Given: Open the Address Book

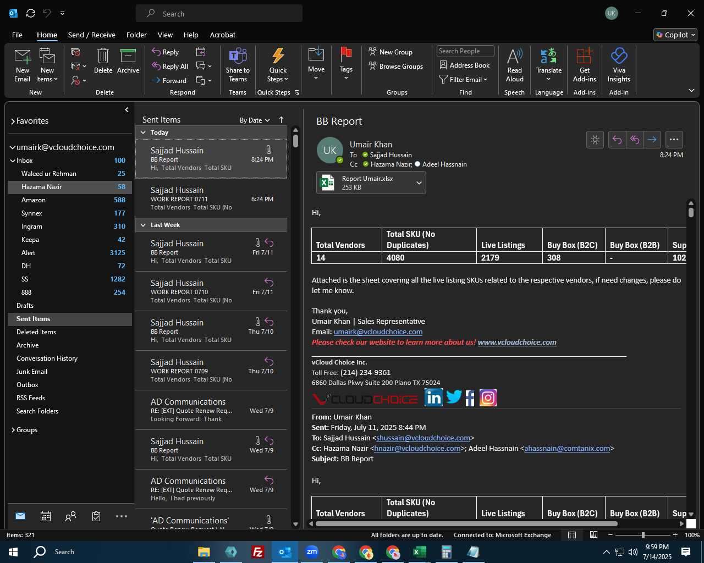Looking at the screenshot, I should [465, 65].
